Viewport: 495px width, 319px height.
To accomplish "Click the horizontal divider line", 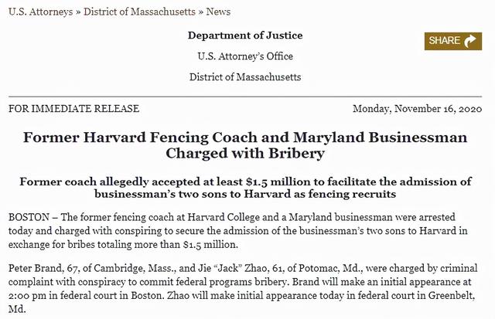I will point(245,97).
